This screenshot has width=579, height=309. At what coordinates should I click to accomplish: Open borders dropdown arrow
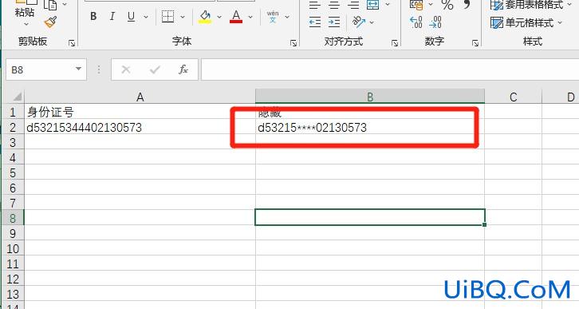point(183,17)
